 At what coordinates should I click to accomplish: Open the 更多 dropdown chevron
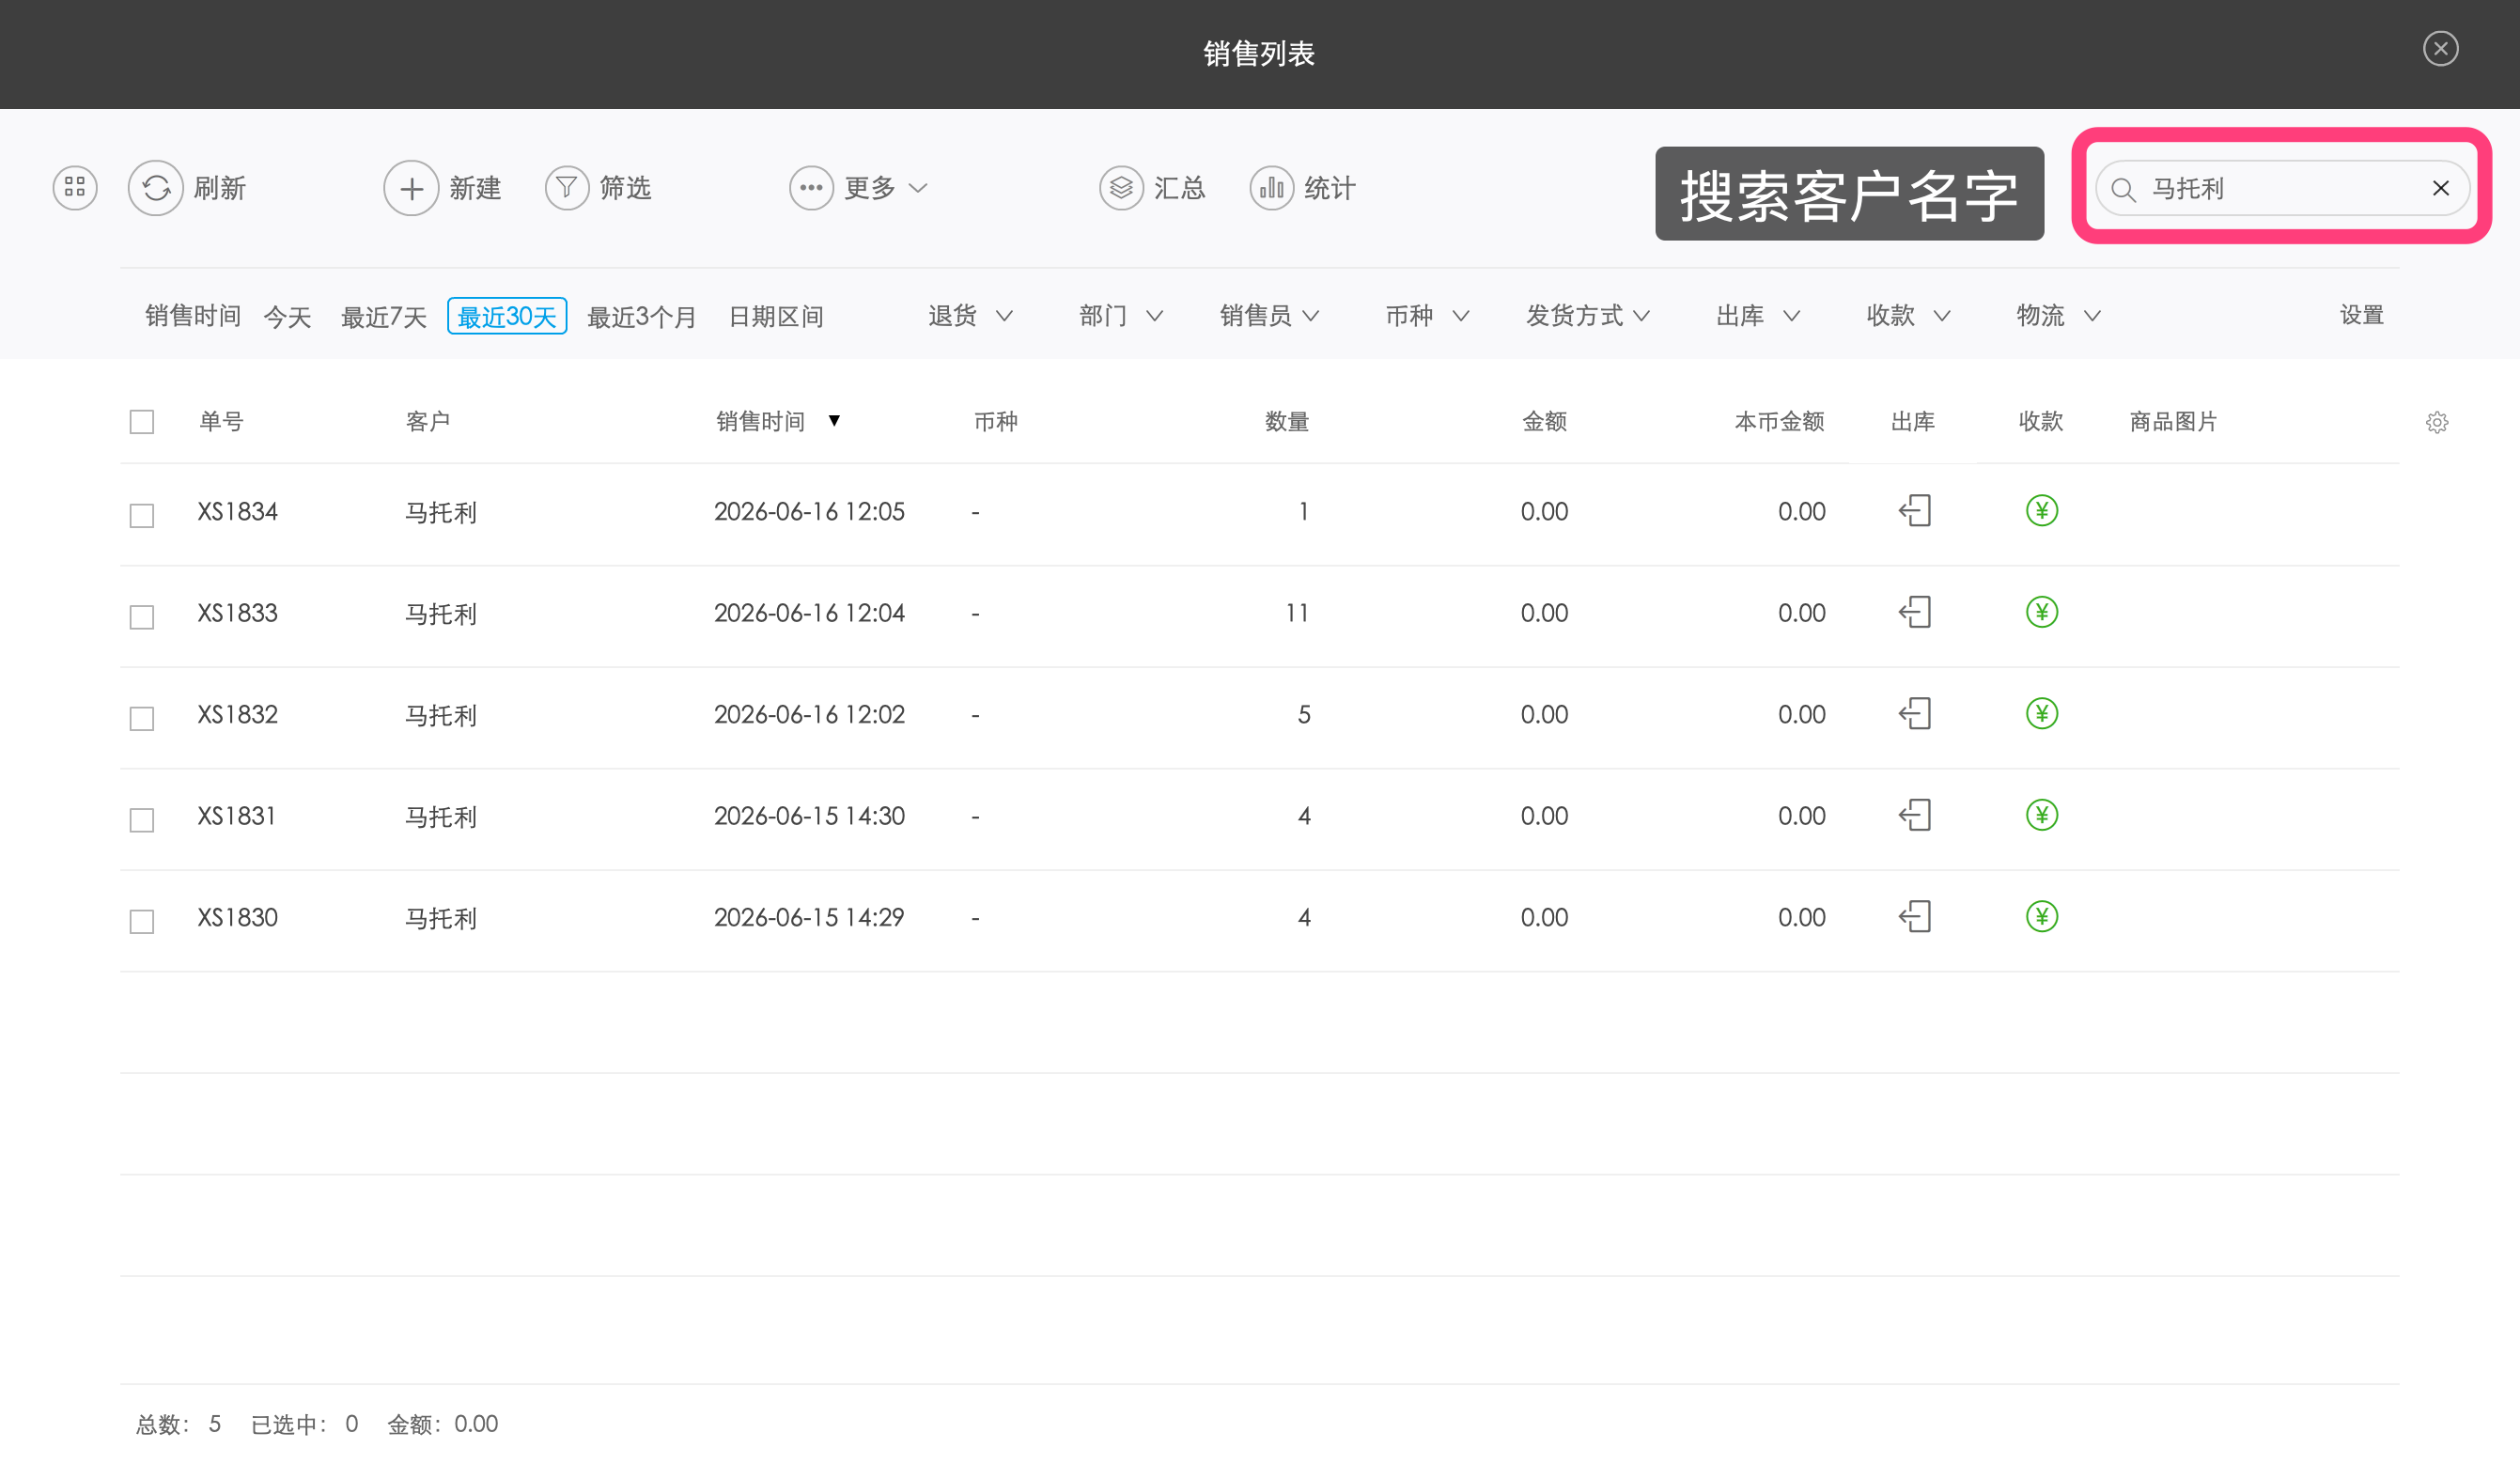[x=918, y=188]
